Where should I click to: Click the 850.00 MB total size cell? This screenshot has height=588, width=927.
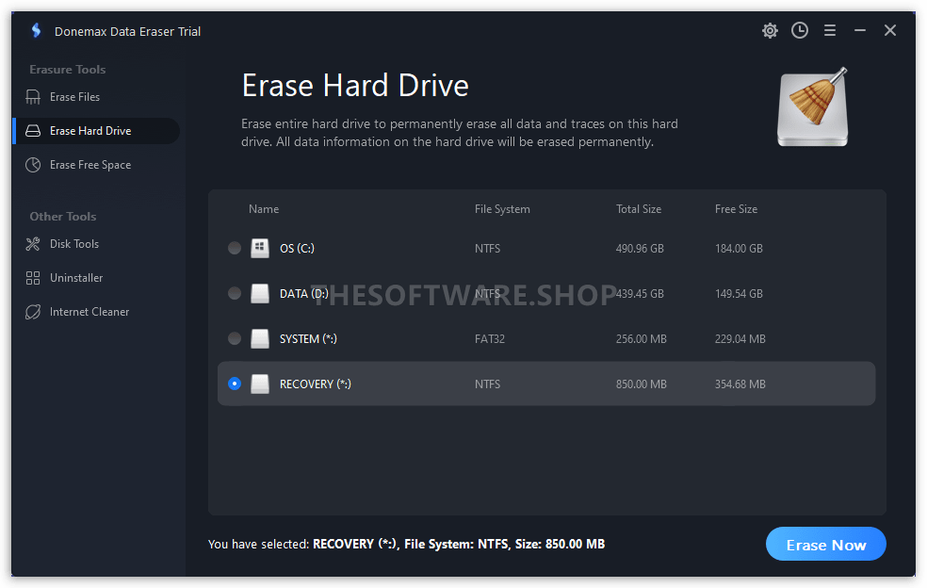click(641, 384)
